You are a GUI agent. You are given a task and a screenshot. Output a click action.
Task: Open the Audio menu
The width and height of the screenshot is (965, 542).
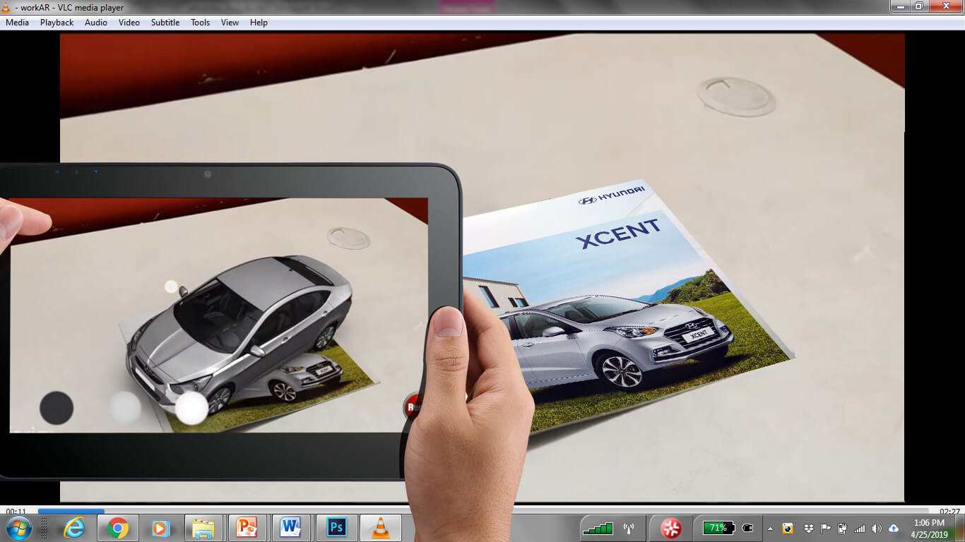pyautogui.click(x=96, y=23)
